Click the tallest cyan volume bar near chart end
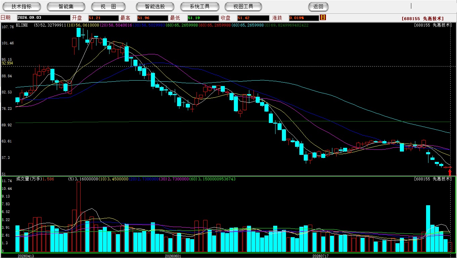 (428, 229)
